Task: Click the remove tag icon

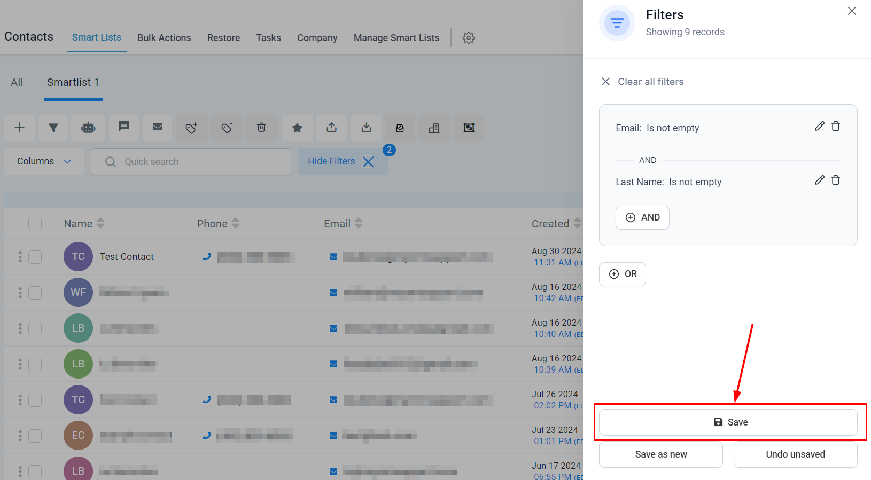Action: point(227,128)
